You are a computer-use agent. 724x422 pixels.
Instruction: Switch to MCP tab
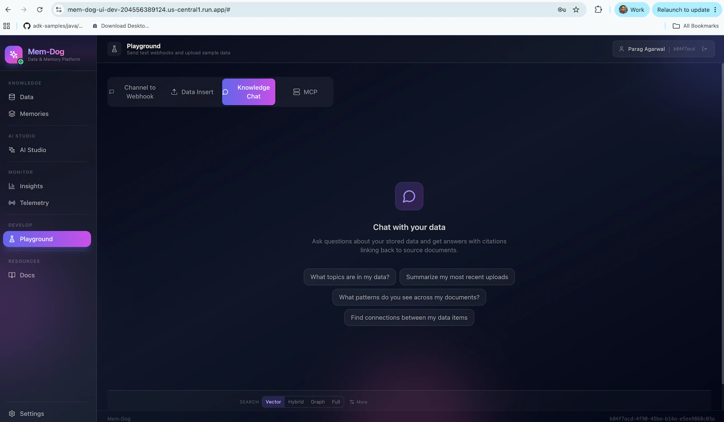[x=305, y=92]
